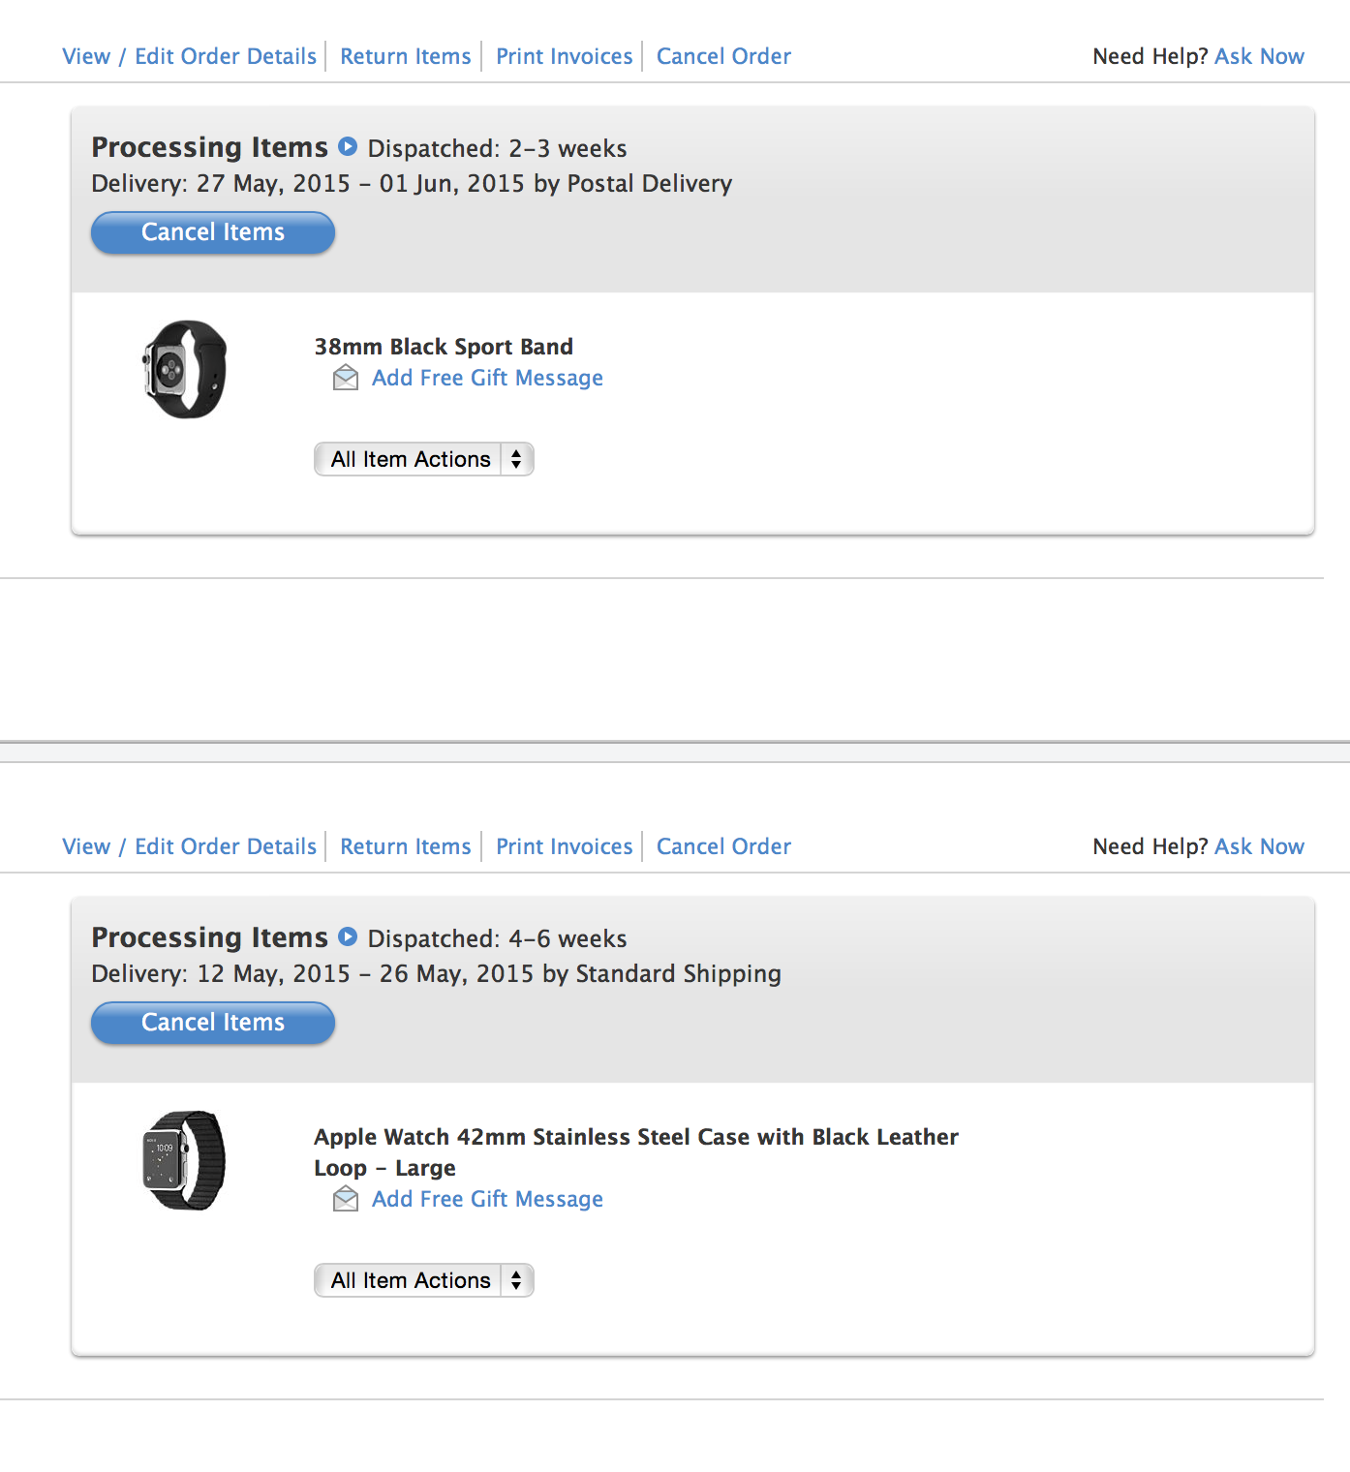Open All Item Actions dropdown for Apple Watch
The image size is (1350, 1472).
pos(424,1280)
